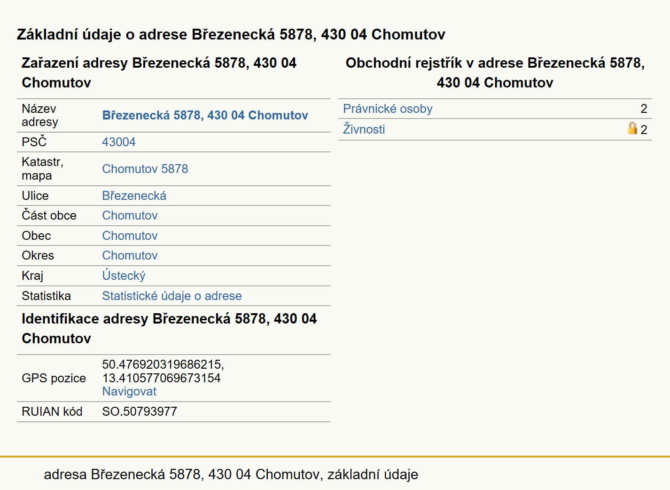Click the Právnické osoby count number
Image resolution: width=670 pixels, height=490 pixels.
[x=644, y=109]
